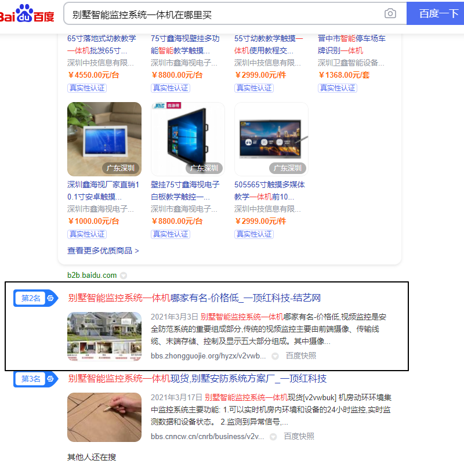Open the 505565寸触摸多媒体教学一体机 link
The height and width of the screenshot is (464, 464).
(269, 191)
